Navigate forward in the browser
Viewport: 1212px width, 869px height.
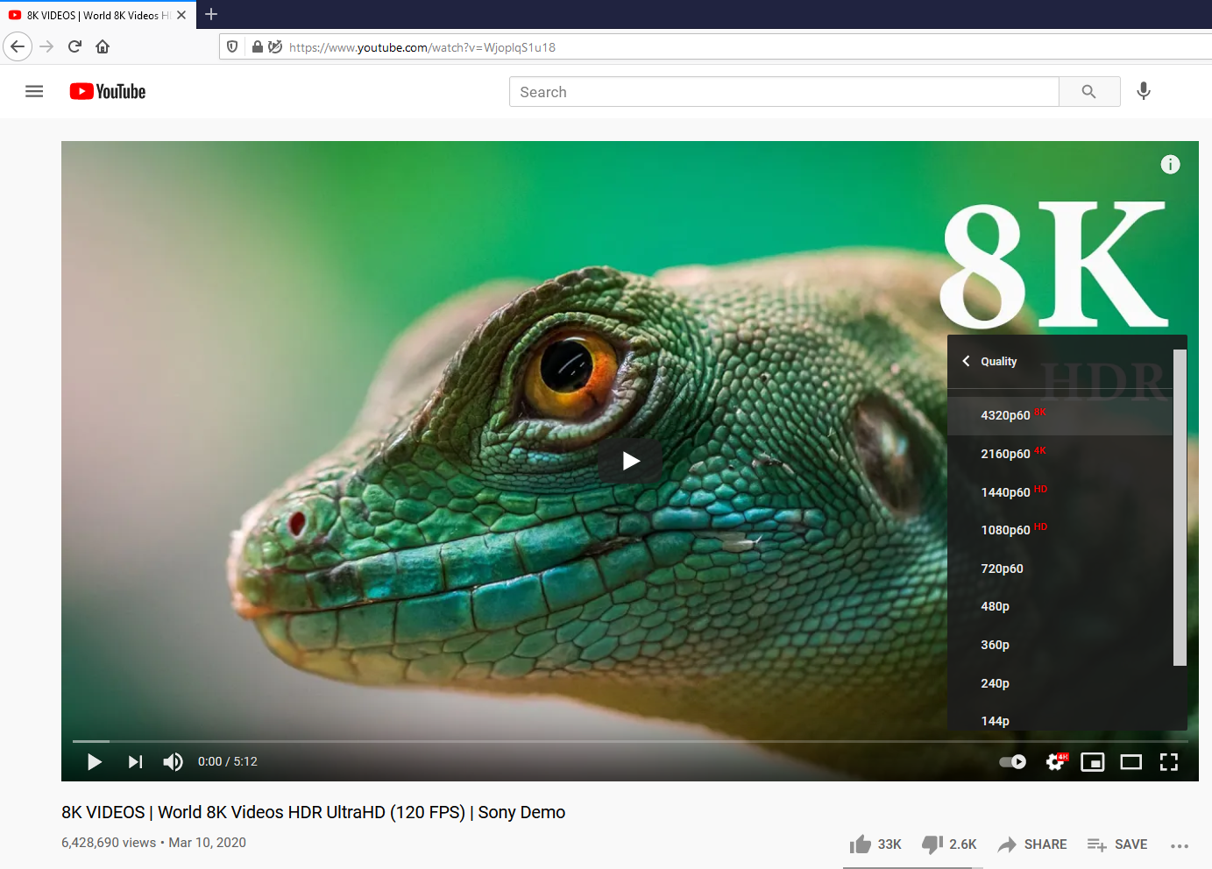point(46,46)
